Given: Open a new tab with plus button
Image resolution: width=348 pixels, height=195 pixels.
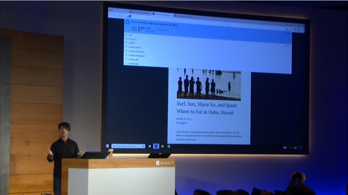Looking at the screenshot, I should (197, 17).
